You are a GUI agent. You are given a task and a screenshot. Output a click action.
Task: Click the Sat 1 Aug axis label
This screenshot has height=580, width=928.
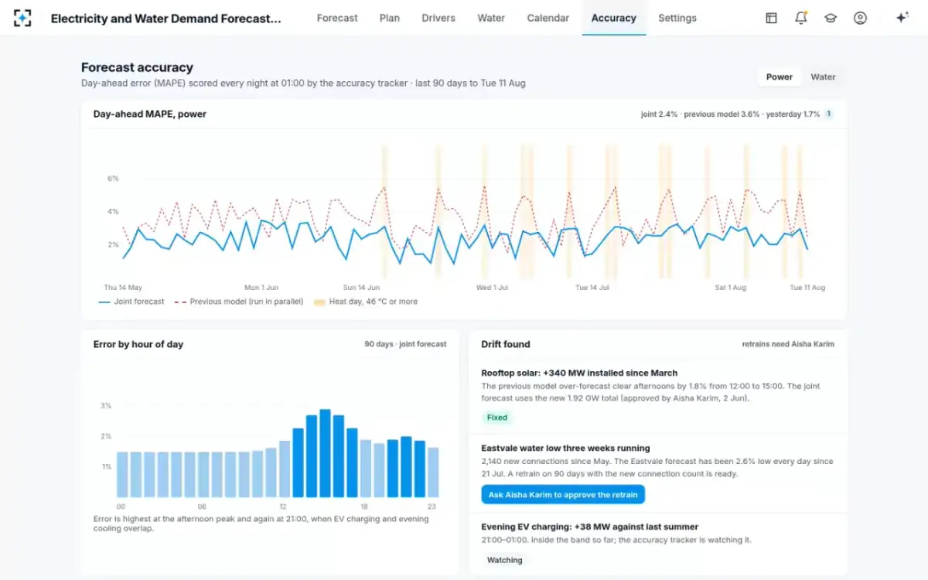730,288
